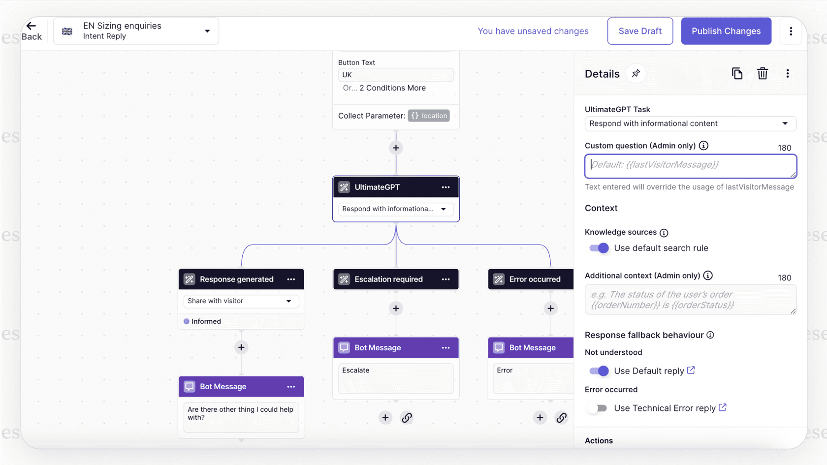Click the Save Draft button
The image size is (827, 465).
640,31
